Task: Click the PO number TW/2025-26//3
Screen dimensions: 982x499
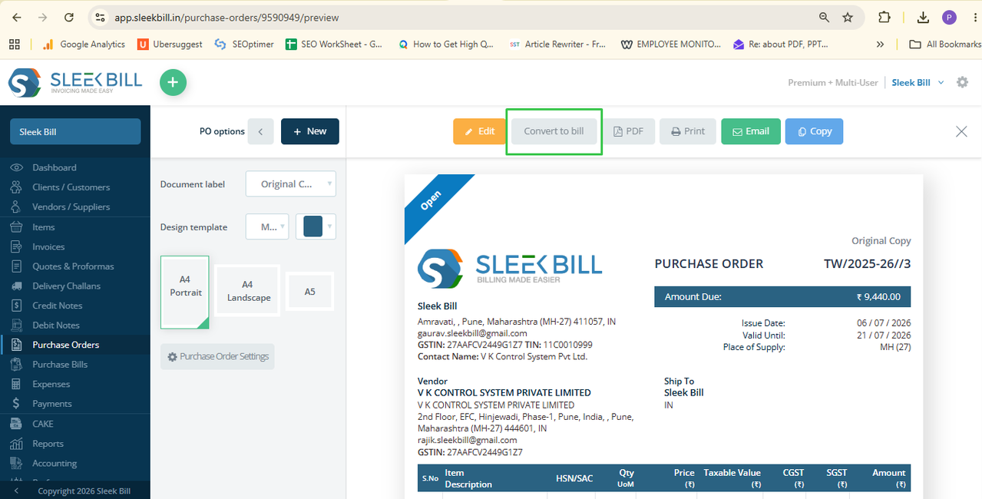Action: click(x=868, y=263)
